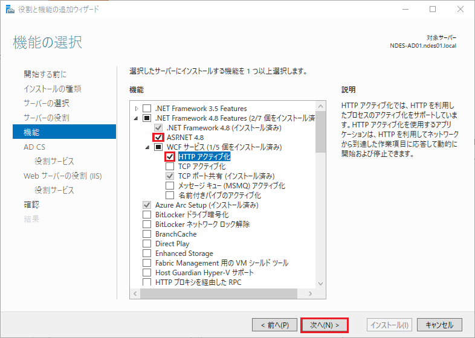
Task: Open the 開始する前に wizard step
Action: 45,74
